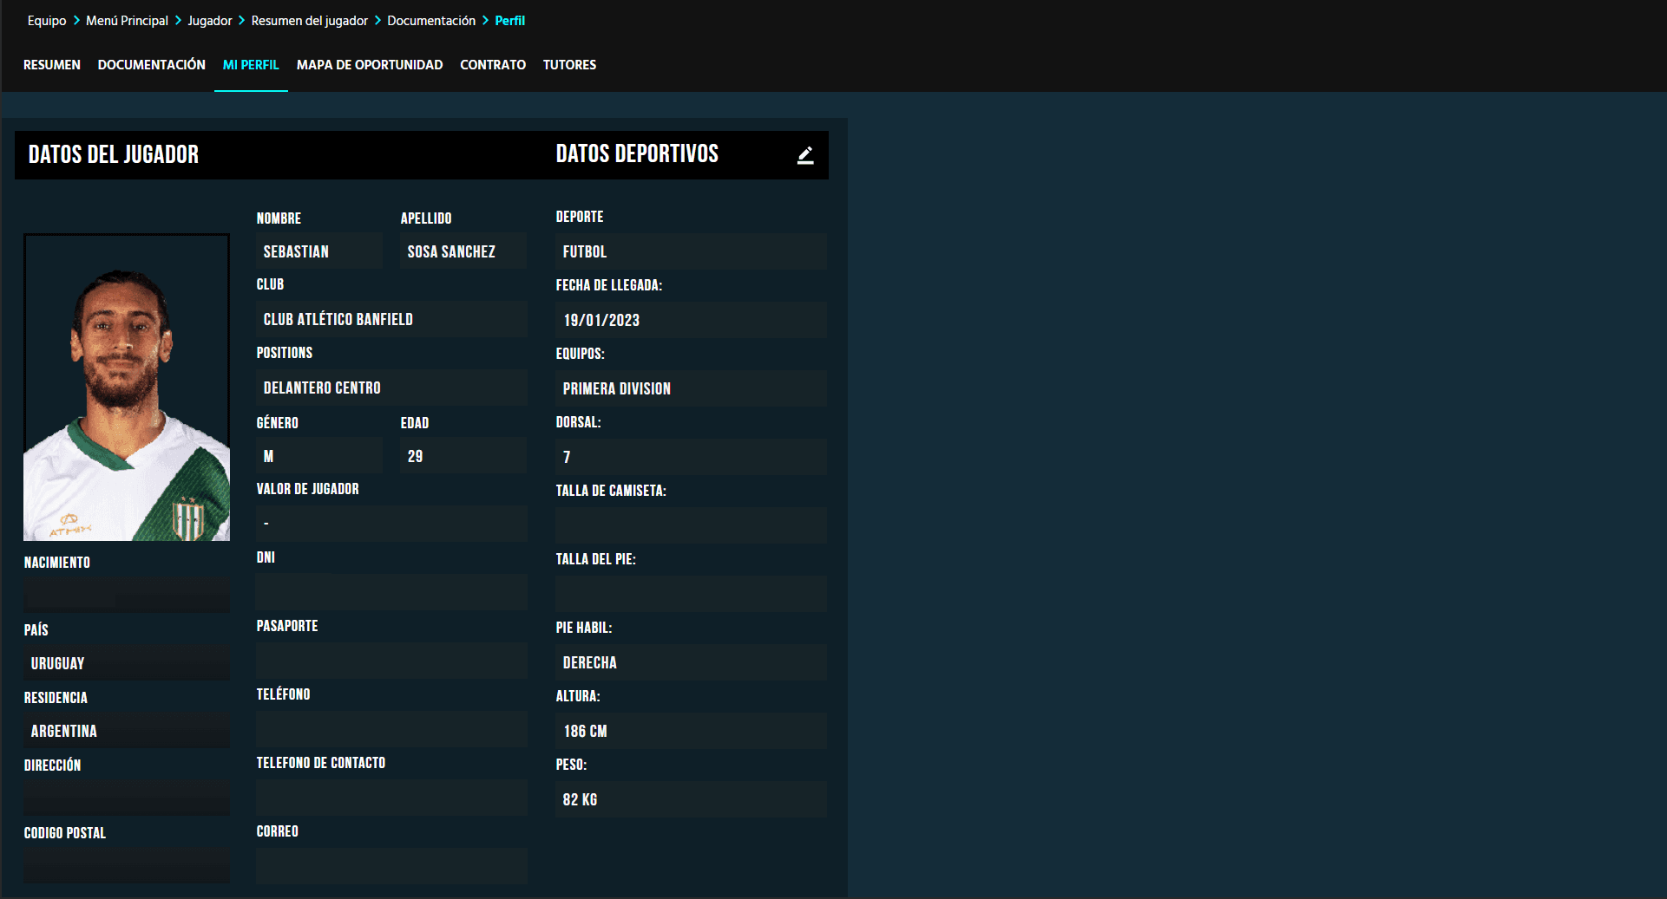Click the player photo thumbnail
This screenshot has width=1667, height=899.
click(127, 388)
